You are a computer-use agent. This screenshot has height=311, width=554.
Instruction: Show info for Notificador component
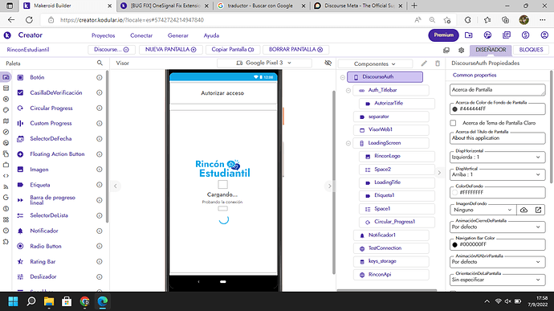tap(100, 231)
